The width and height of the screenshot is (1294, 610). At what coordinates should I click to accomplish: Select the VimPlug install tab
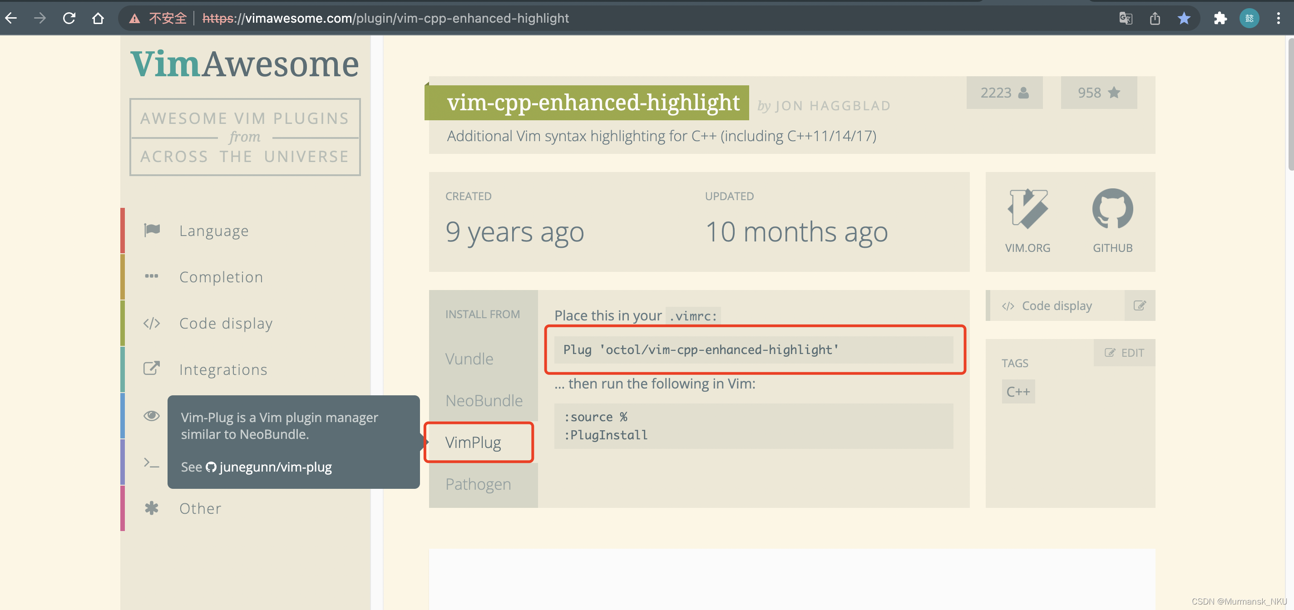[473, 442]
